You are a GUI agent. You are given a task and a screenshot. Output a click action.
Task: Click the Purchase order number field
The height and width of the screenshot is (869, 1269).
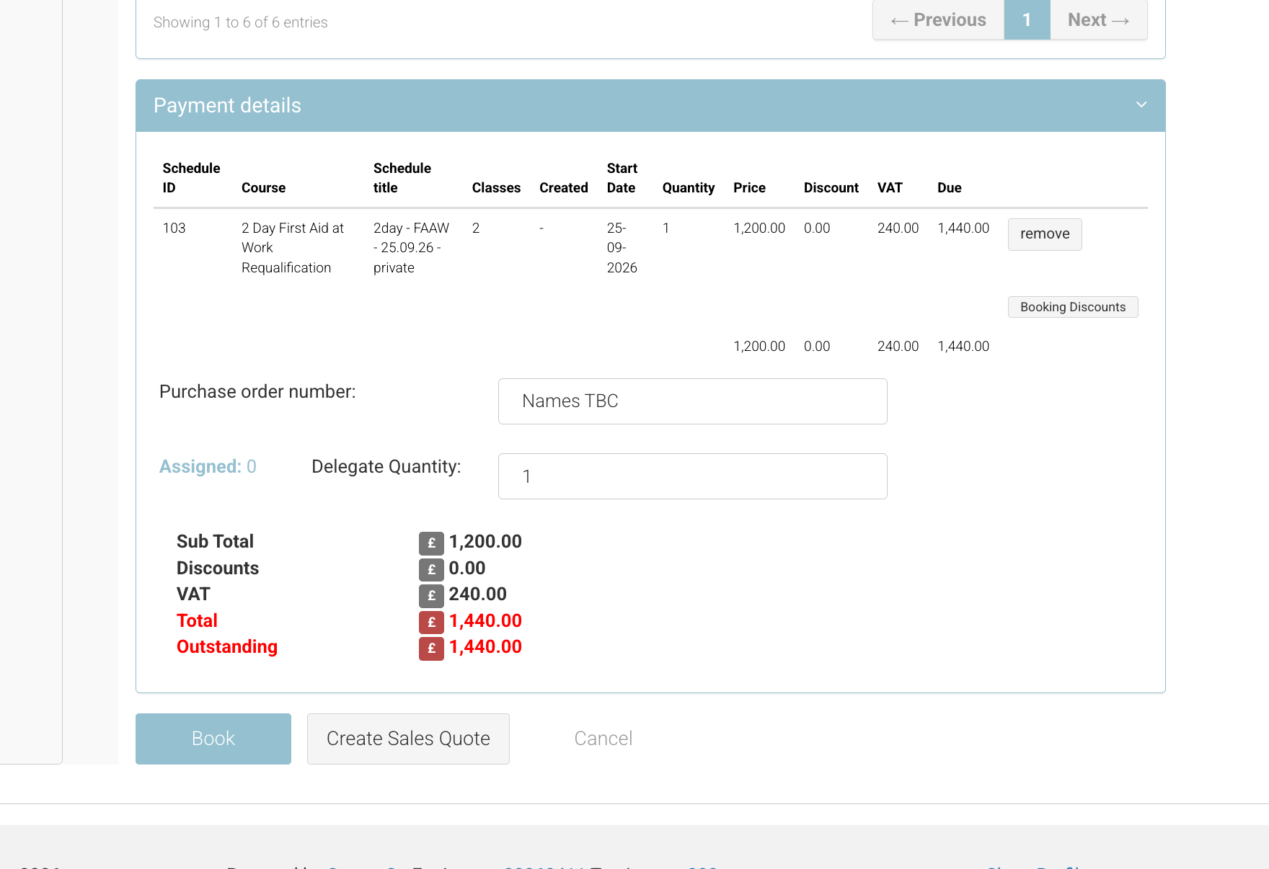tap(692, 401)
